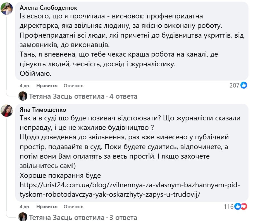This screenshot has height=221, width=253.
Task: Open Алена Слободенюк's profile picture
Action: click(7, 9)
